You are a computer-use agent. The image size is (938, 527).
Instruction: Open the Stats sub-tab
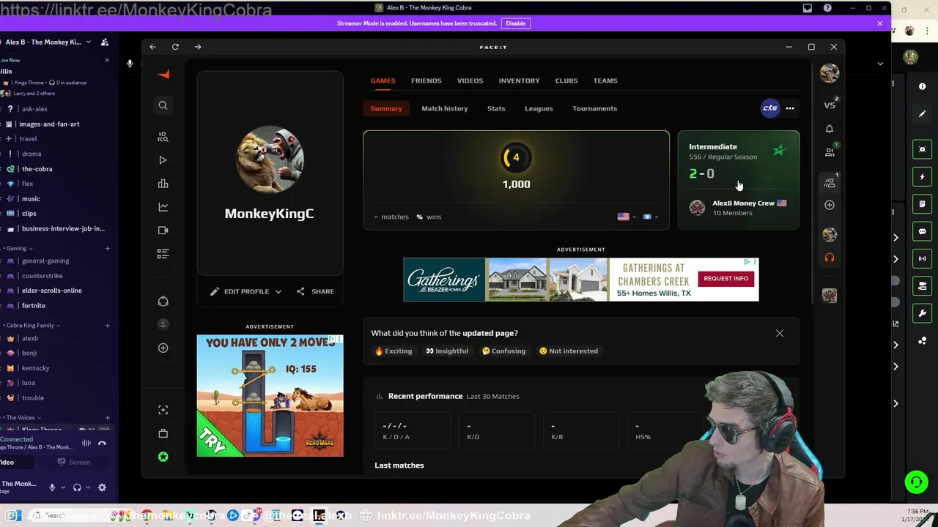[496, 108]
